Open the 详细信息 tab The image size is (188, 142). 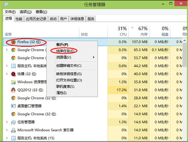[x=77, y=19]
